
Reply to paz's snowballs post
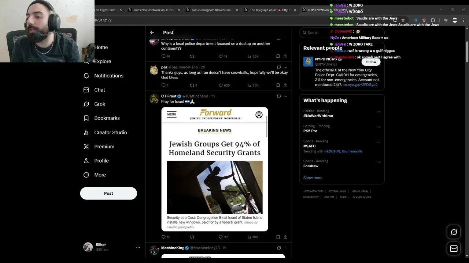[x=163, y=85]
